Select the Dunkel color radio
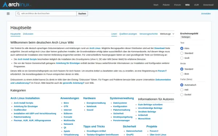Screen dimensions: 218x136 pos(182,95)
